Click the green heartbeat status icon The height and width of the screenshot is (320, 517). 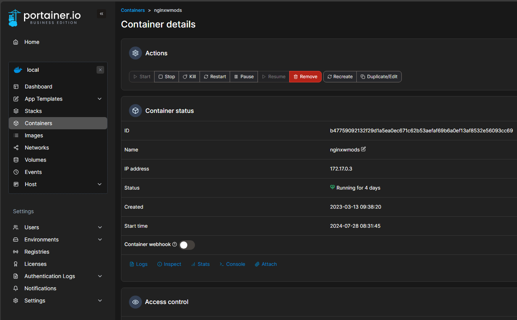pos(332,188)
